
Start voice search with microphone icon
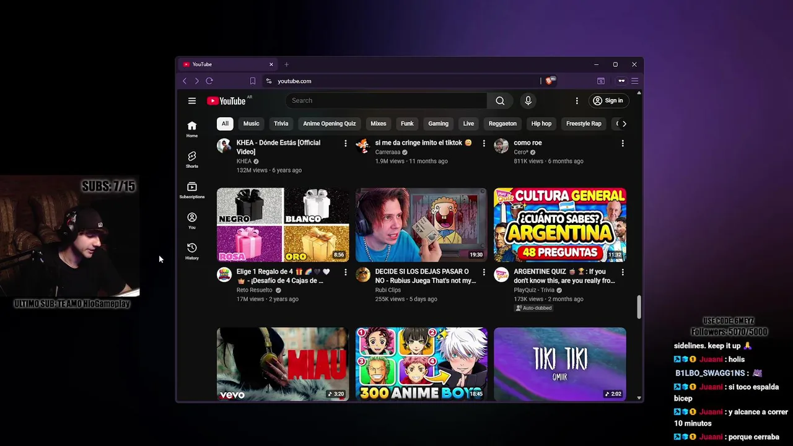(528, 100)
